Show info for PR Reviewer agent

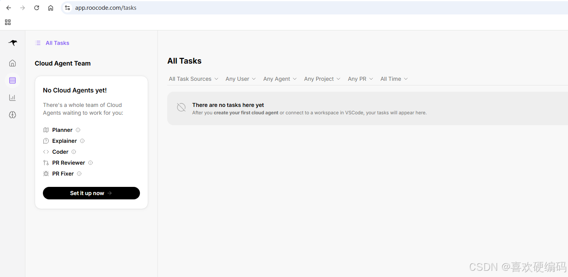click(90, 163)
